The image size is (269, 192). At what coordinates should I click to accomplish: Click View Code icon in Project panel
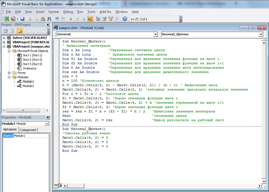(x=5, y=31)
